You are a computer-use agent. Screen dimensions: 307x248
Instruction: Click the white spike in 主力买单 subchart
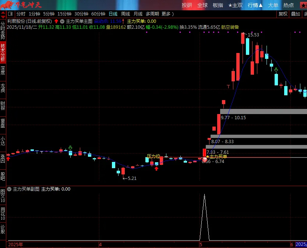pos(204,217)
